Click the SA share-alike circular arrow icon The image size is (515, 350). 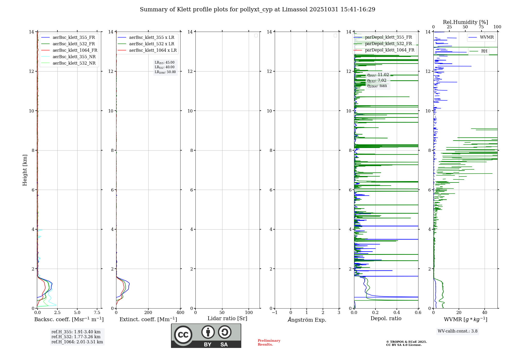click(225, 332)
